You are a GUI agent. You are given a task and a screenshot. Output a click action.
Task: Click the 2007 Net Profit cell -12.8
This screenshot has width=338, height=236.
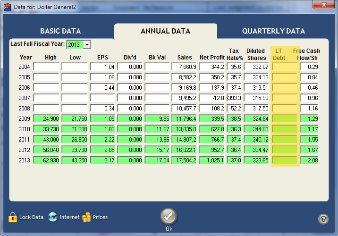[x=212, y=98]
